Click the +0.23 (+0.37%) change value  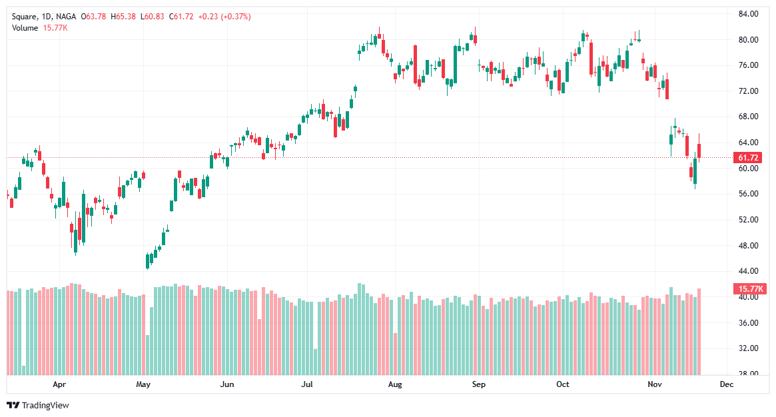pyautogui.click(x=222, y=16)
